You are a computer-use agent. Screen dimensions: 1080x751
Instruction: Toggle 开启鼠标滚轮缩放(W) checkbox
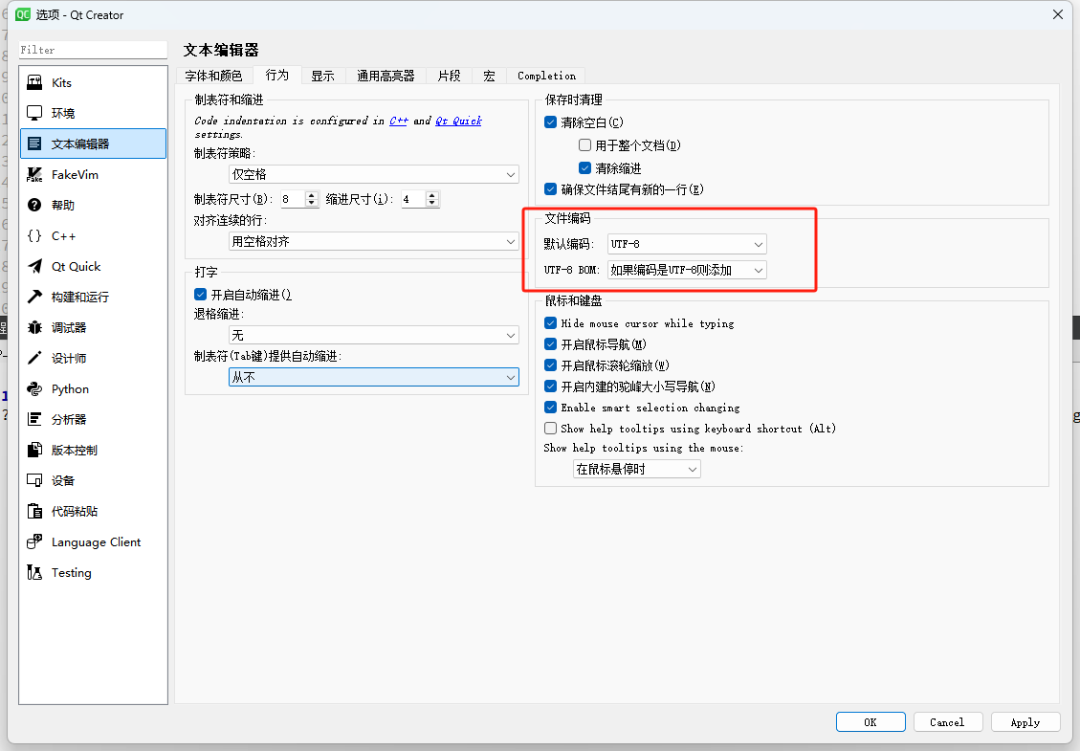[x=550, y=365]
